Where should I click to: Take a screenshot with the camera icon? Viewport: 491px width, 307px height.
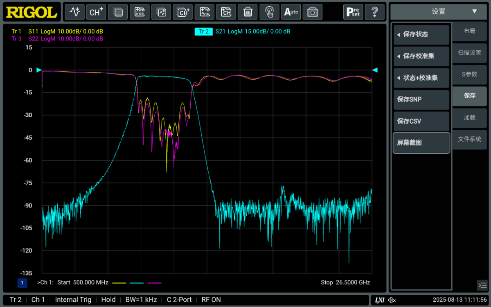pos(312,11)
